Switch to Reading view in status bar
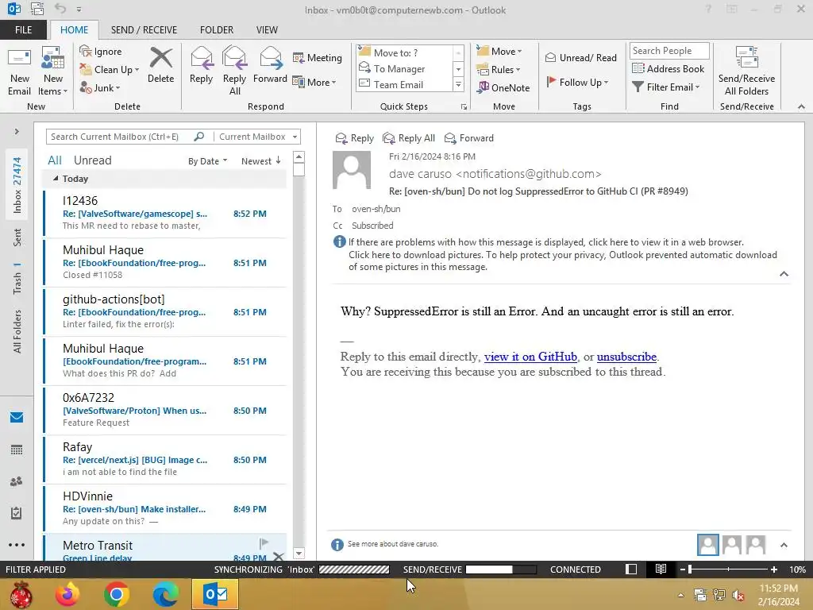Image resolution: width=813 pixels, height=610 pixels. [660, 569]
